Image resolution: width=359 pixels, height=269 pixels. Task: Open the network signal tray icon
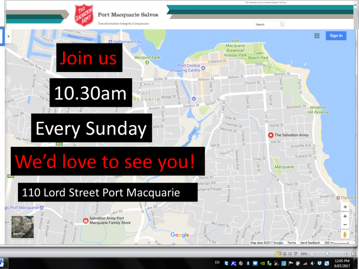pyautogui.click(x=305, y=263)
